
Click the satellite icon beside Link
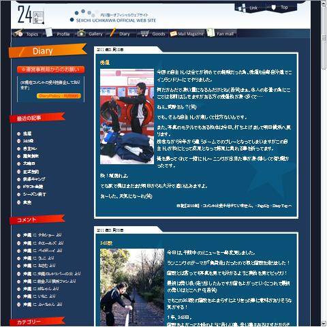pyautogui.click(x=242, y=7)
